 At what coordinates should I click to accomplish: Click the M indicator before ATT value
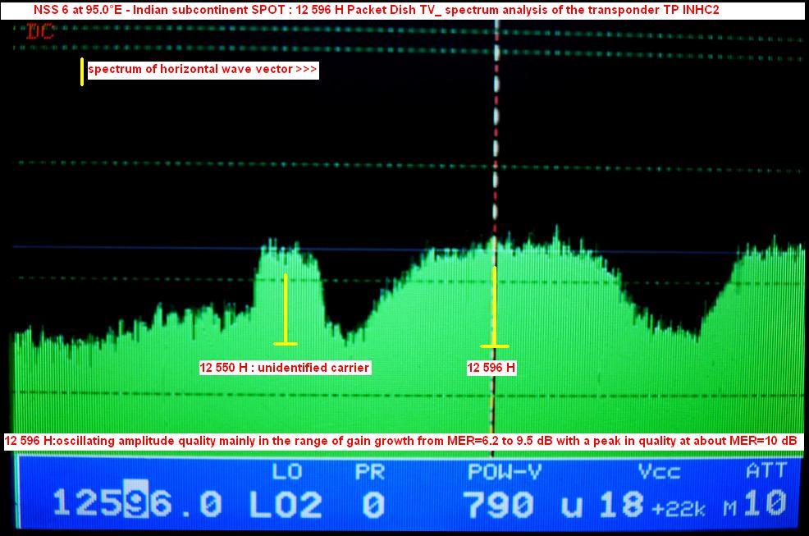(x=729, y=510)
